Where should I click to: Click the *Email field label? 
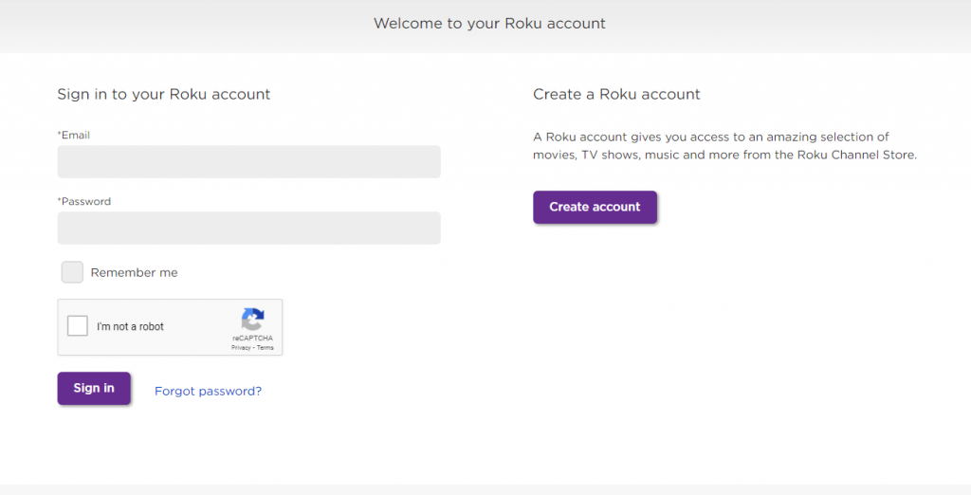(74, 135)
